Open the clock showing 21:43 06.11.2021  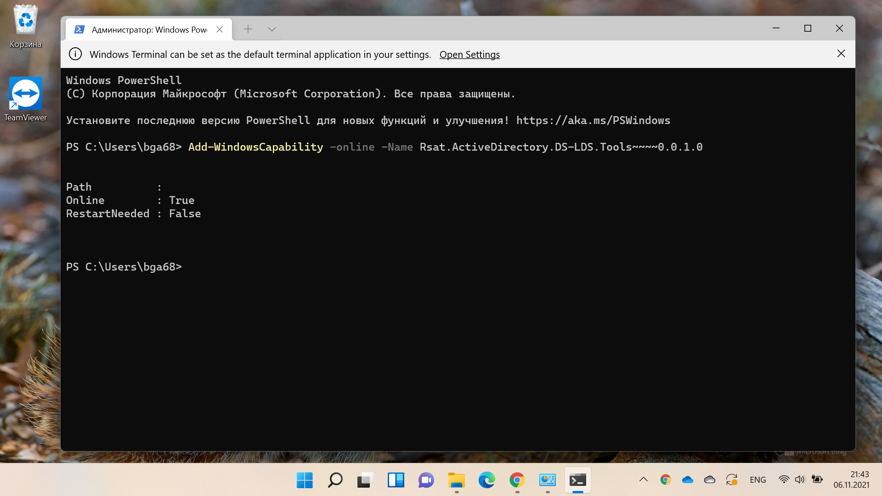pyautogui.click(x=851, y=479)
